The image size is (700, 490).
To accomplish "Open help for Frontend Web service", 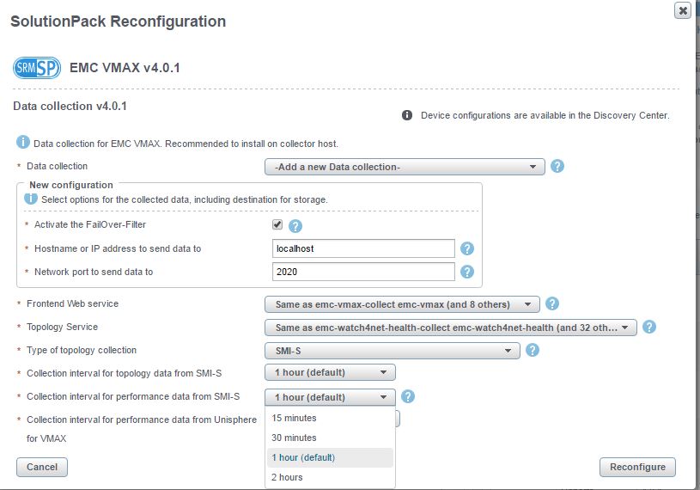I will [x=552, y=303].
